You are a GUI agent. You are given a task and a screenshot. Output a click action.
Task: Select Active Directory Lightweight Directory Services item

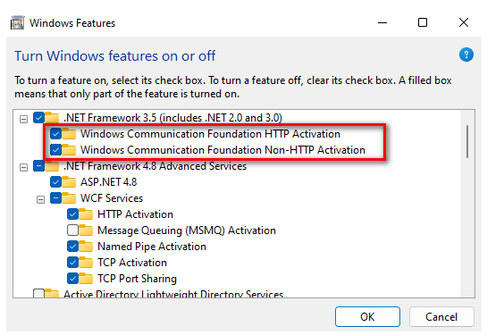(173, 294)
